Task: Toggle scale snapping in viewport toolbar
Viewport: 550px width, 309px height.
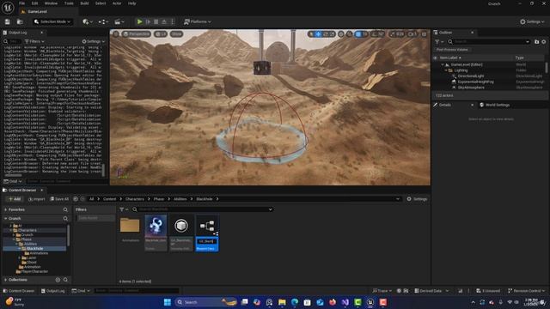Action: click(x=393, y=34)
